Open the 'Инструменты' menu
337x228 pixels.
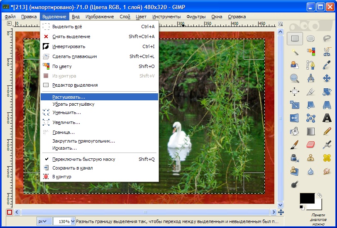click(x=166, y=17)
